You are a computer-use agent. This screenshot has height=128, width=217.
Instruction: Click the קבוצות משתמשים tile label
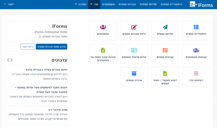click(196, 57)
